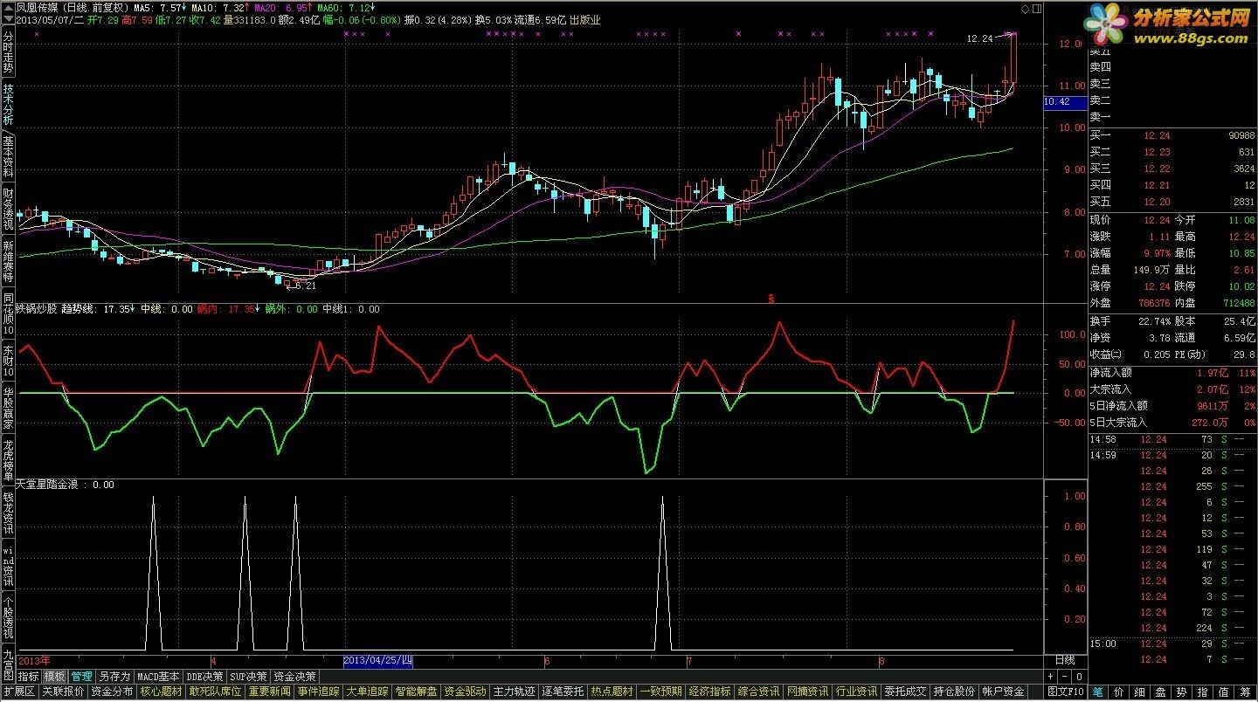Screen dimensions: 1258x702
Task: Open 华股赢家 sidebar tab
Action: point(8,408)
